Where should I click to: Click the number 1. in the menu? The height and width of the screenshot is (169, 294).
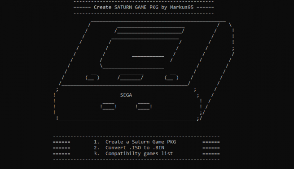coord(97,142)
